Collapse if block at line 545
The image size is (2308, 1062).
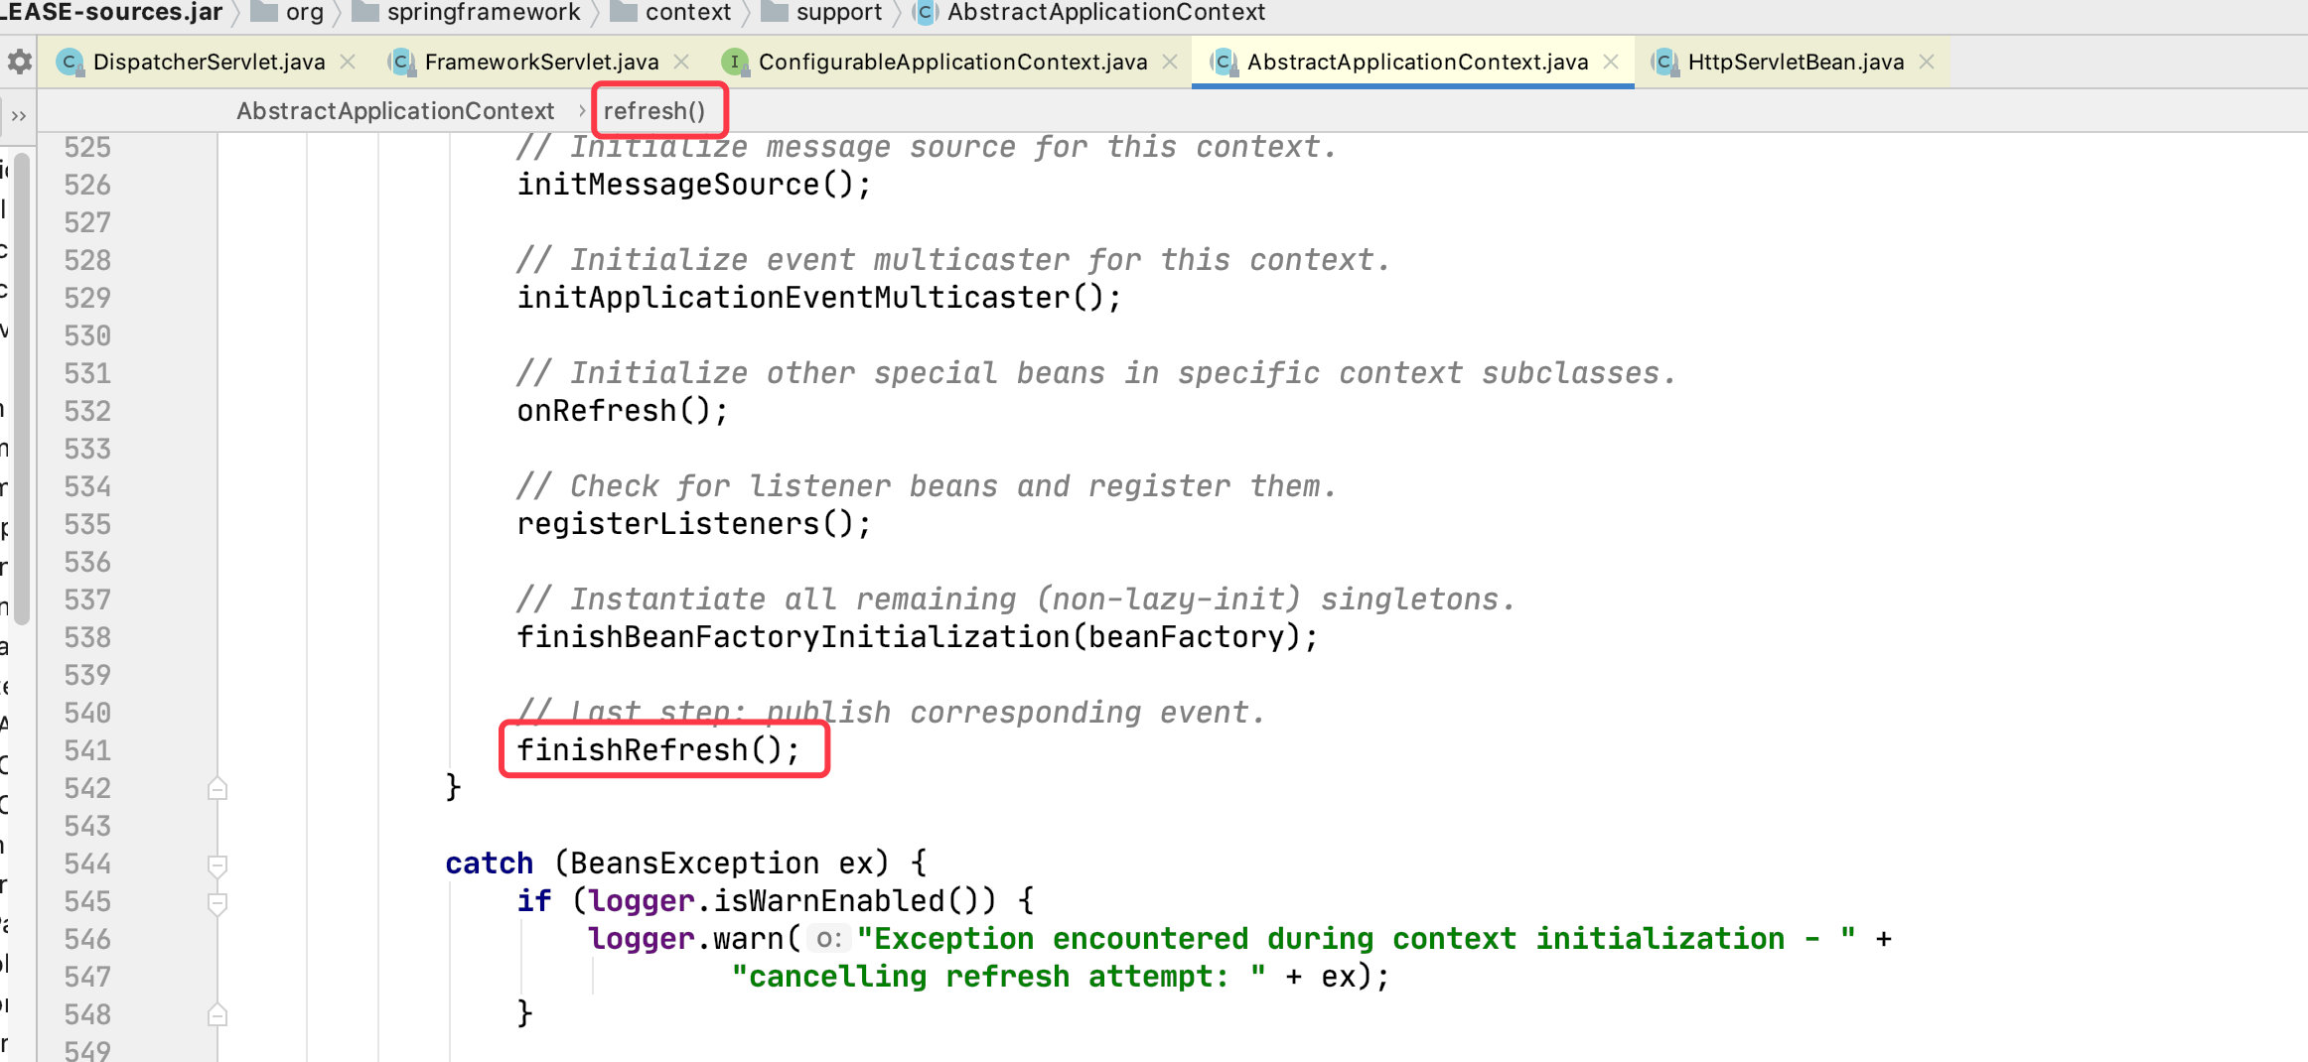217,902
